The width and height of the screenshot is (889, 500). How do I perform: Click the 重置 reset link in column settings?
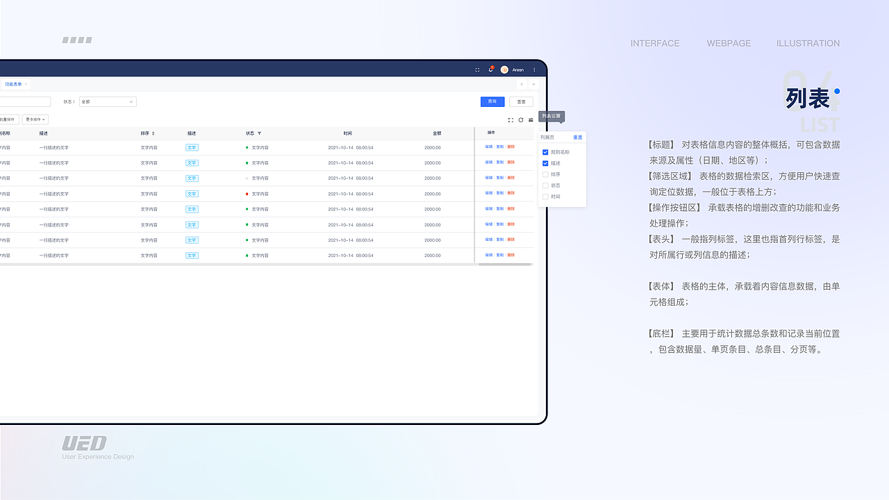click(578, 137)
